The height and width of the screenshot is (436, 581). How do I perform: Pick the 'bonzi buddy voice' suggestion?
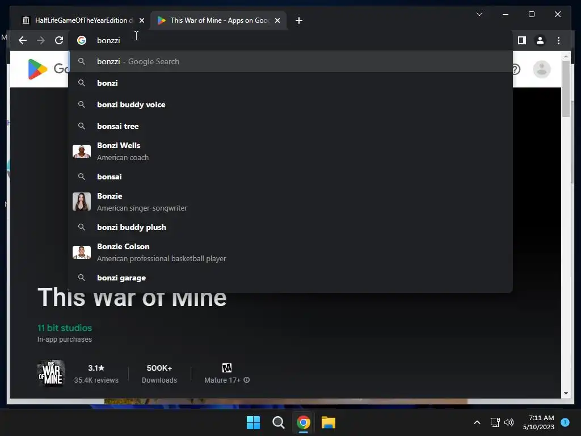pos(290,104)
